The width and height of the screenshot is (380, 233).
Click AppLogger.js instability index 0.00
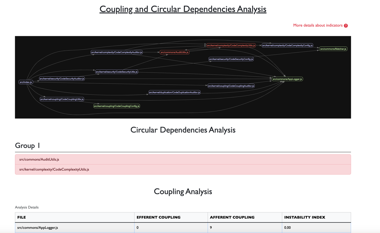316,228
